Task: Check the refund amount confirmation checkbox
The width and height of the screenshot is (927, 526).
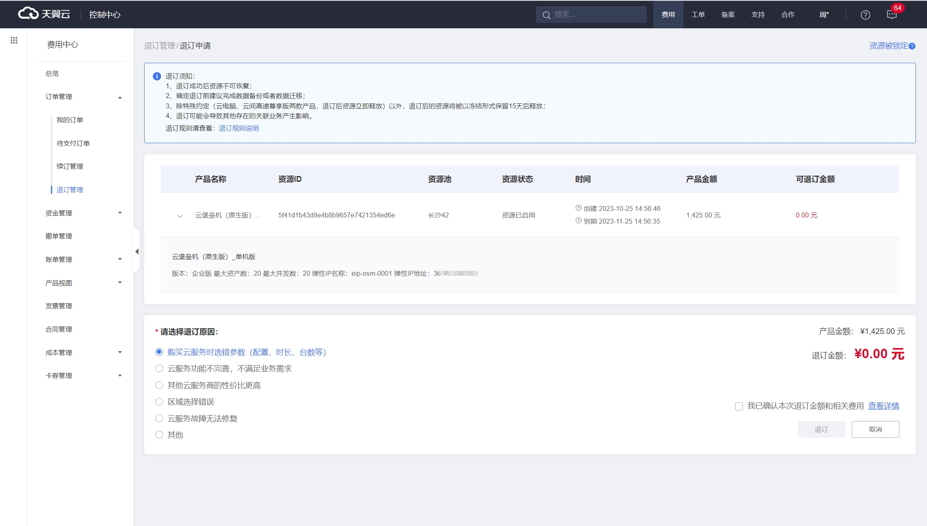Action: click(x=739, y=406)
